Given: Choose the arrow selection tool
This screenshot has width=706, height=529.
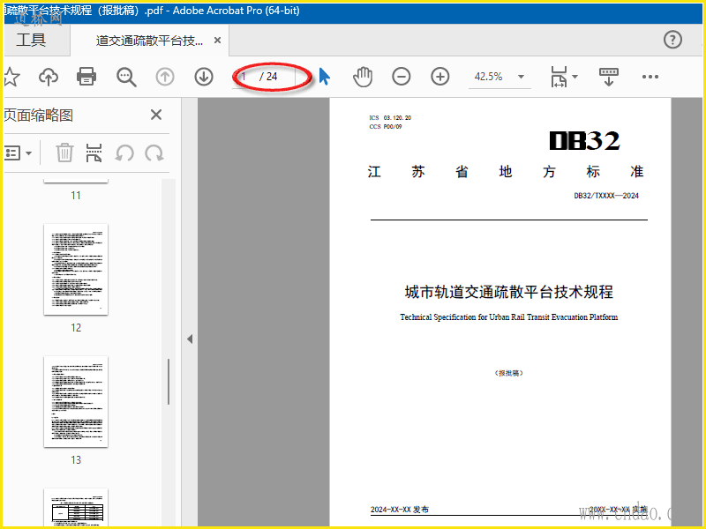Looking at the screenshot, I should point(324,77).
